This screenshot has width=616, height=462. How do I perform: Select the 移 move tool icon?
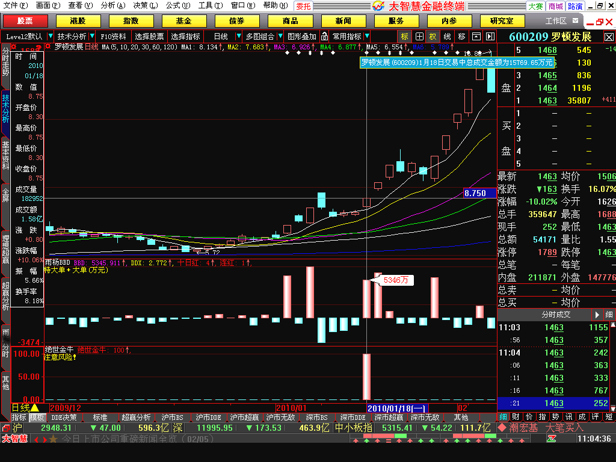click(461, 37)
